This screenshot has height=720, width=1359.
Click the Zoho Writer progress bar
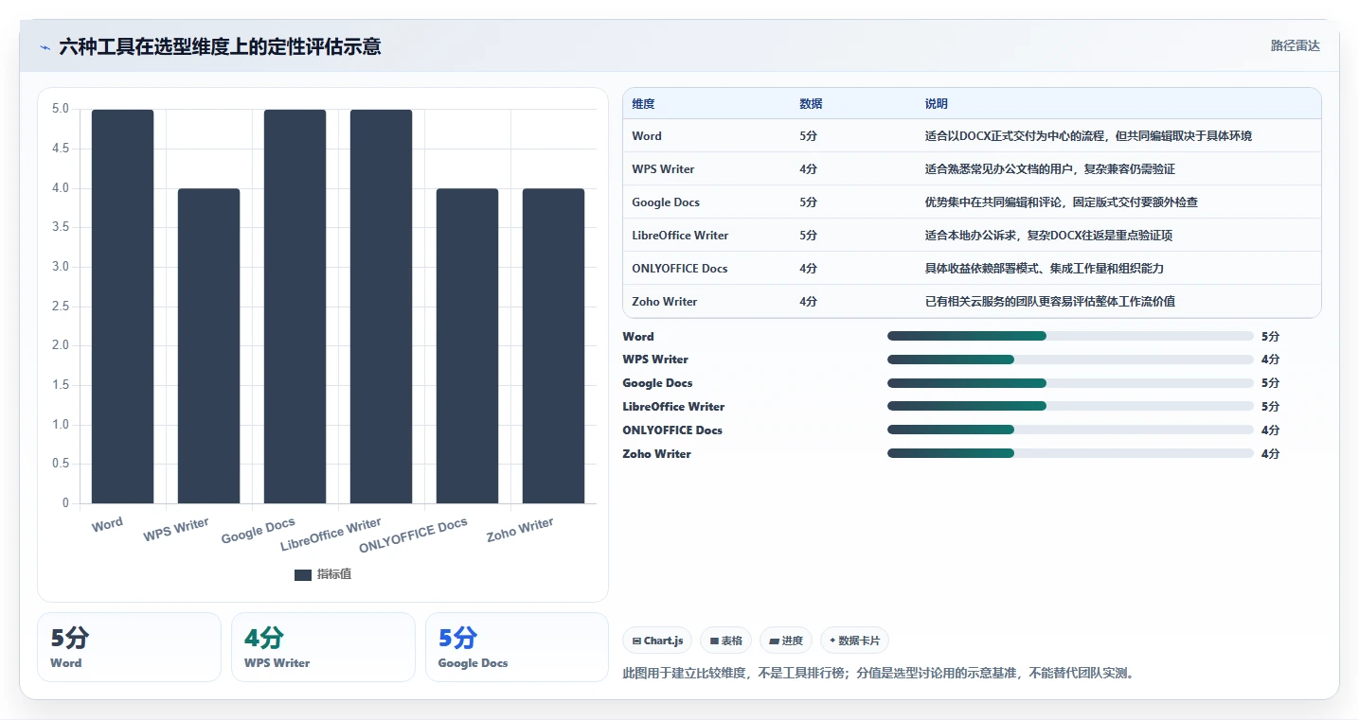[1070, 453]
